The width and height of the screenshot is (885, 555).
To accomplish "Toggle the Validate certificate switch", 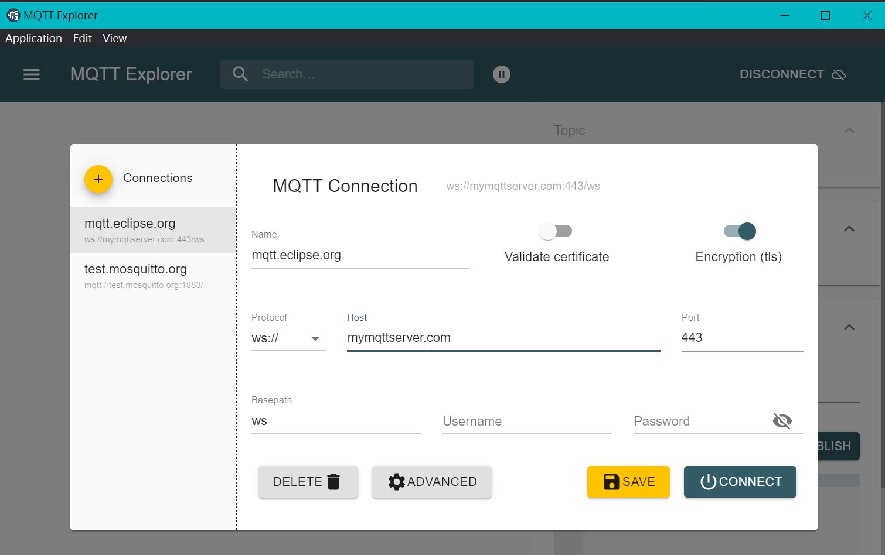I will pyautogui.click(x=556, y=231).
